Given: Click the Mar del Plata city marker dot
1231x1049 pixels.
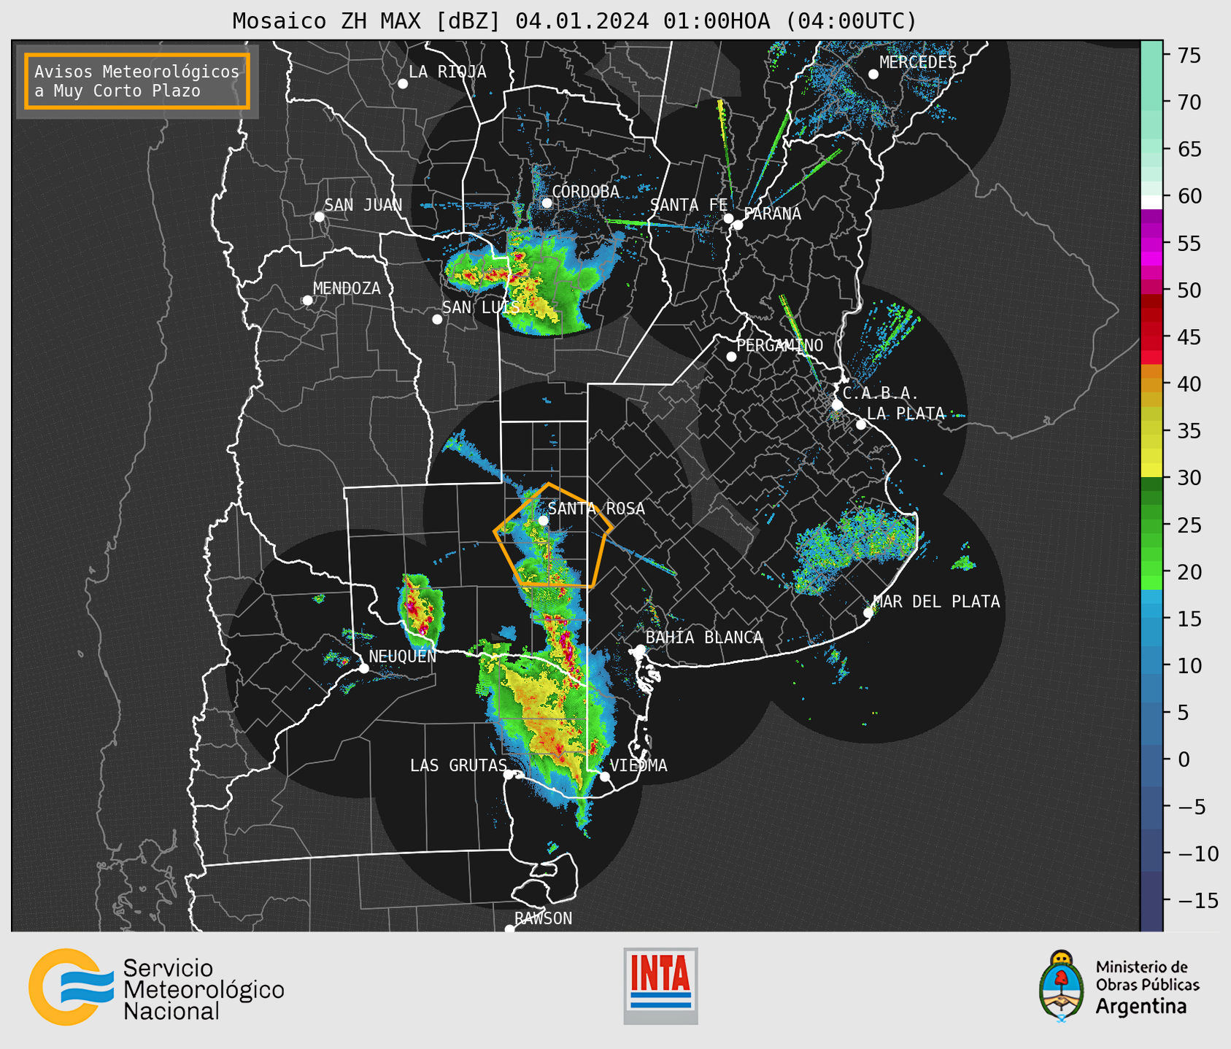Looking at the screenshot, I should pyautogui.click(x=868, y=613).
